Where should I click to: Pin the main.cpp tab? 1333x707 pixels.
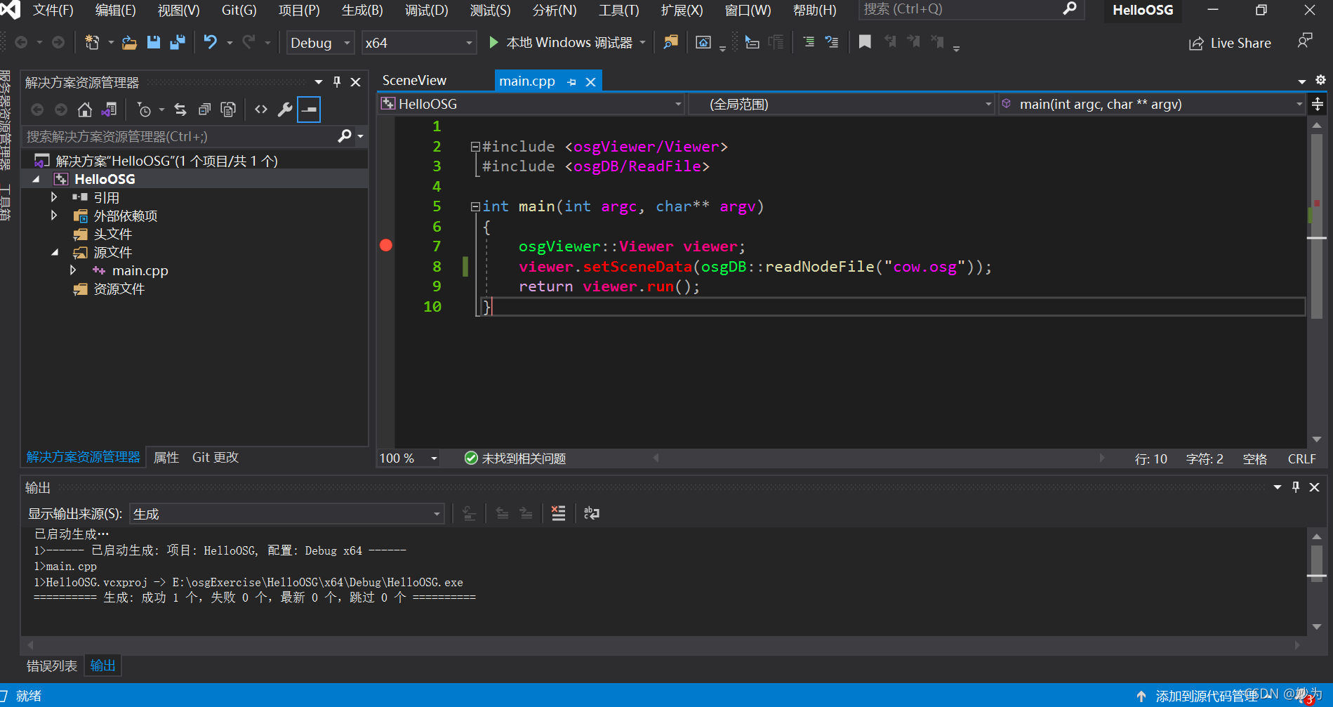571,81
